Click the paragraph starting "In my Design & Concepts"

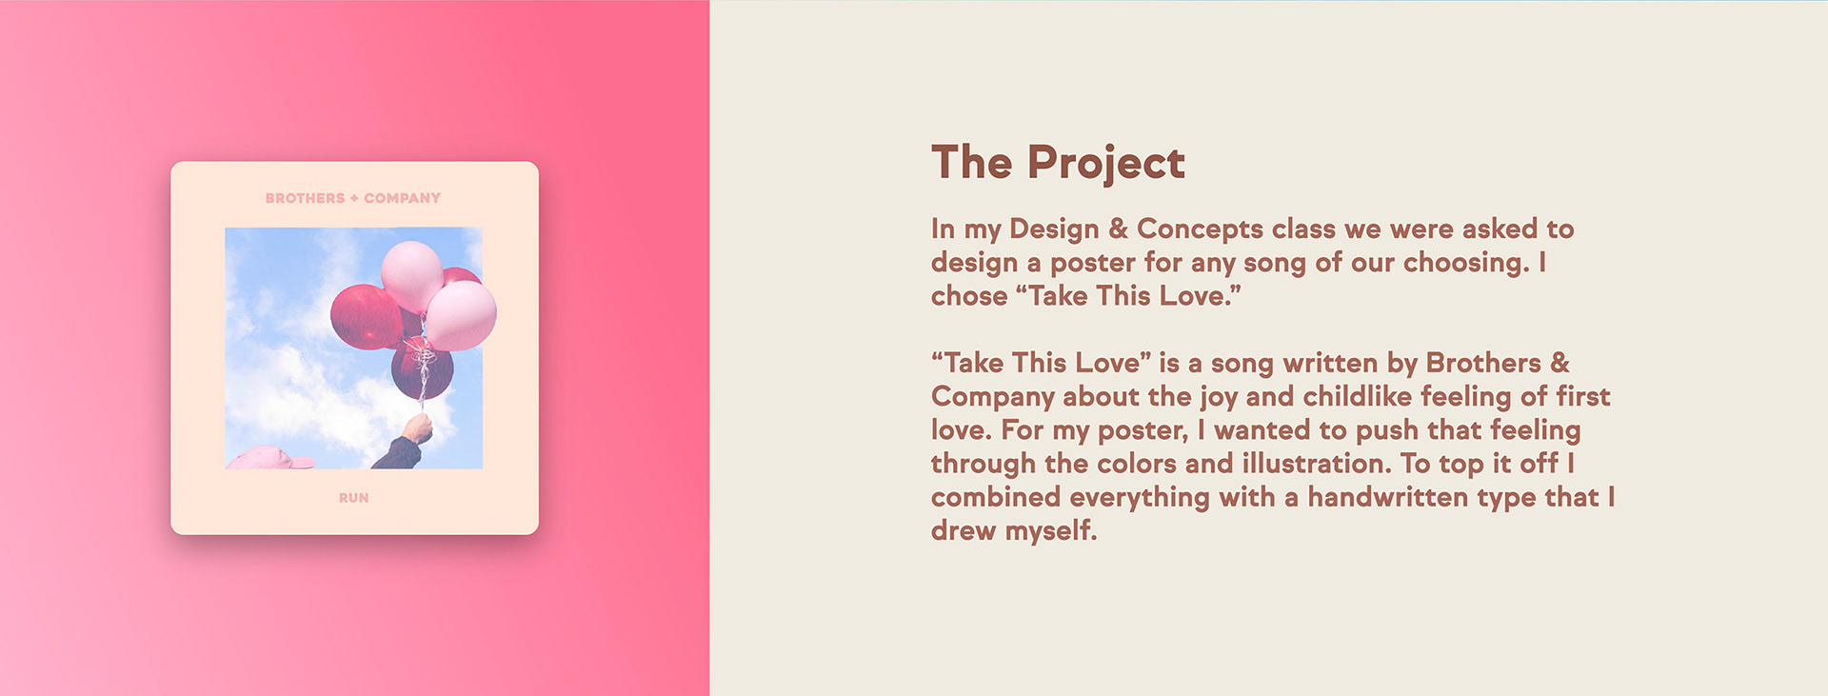click(1252, 262)
